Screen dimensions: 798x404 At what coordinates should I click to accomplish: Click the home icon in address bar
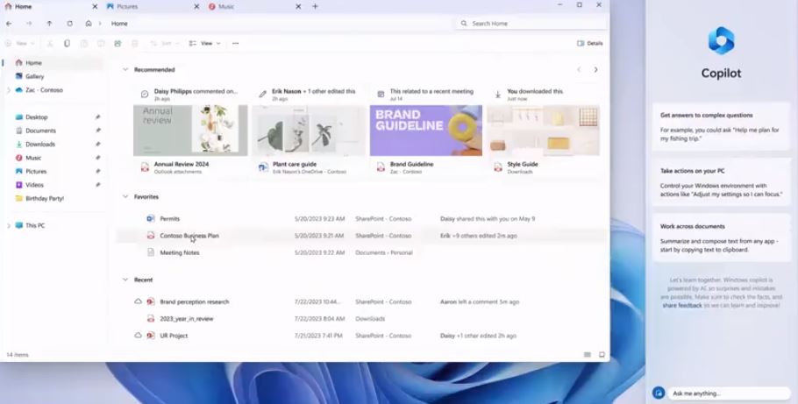click(x=89, y=24)
